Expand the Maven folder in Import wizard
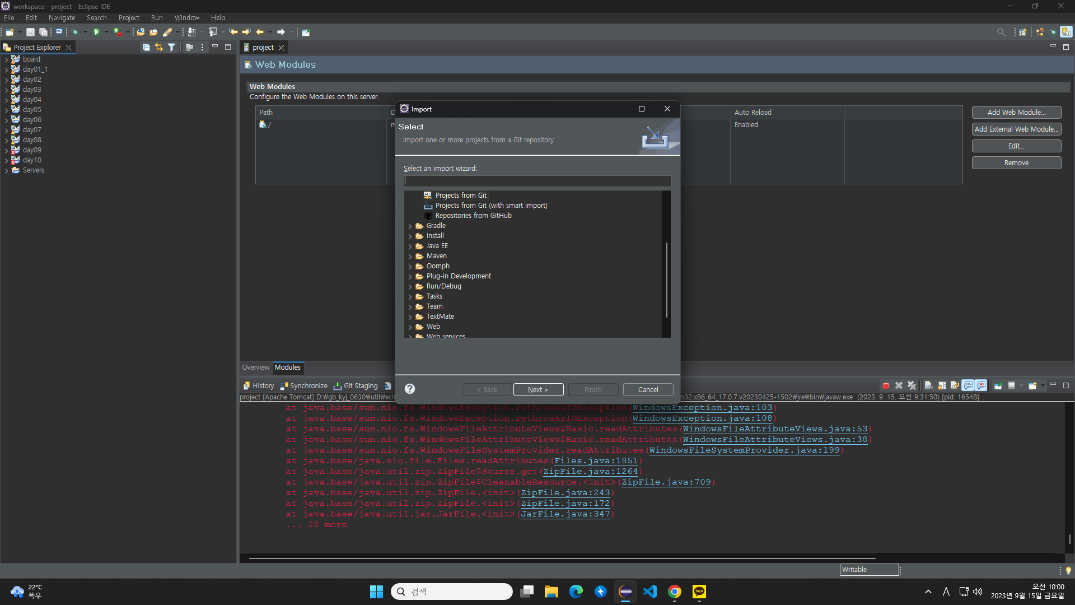Image resolution: width=1075 pixels, height=605 pixels. 410,257
